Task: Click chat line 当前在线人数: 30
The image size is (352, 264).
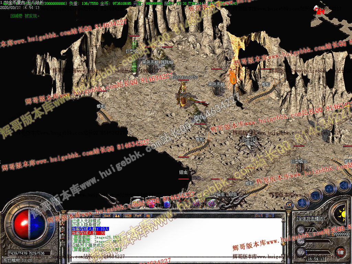Action: point(88,233)
